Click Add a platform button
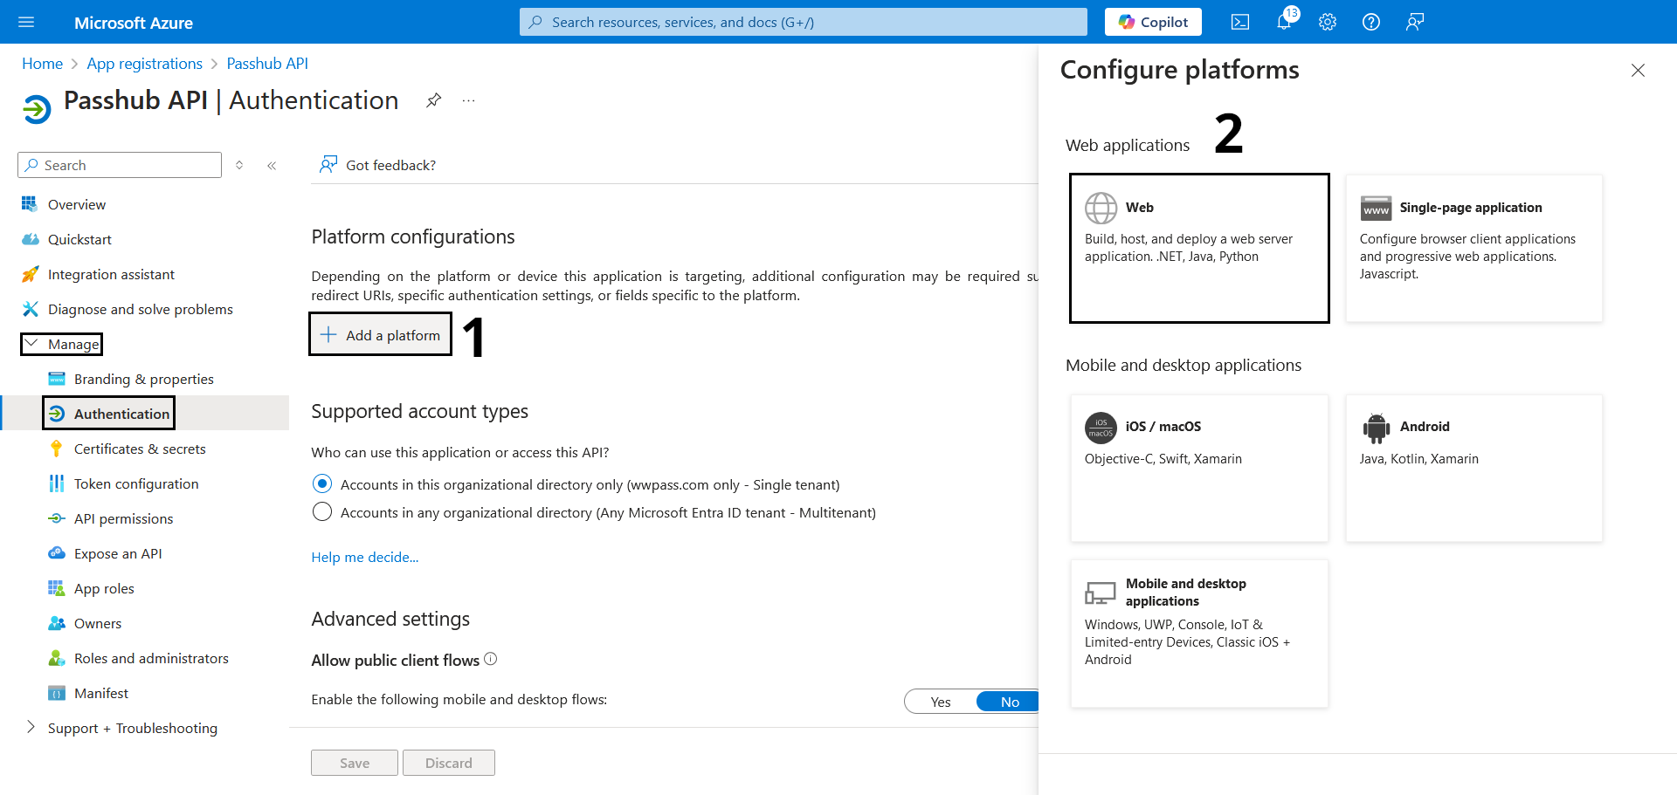The width and height of the screenshot is (1677, 795). click(x=380, y=334)
